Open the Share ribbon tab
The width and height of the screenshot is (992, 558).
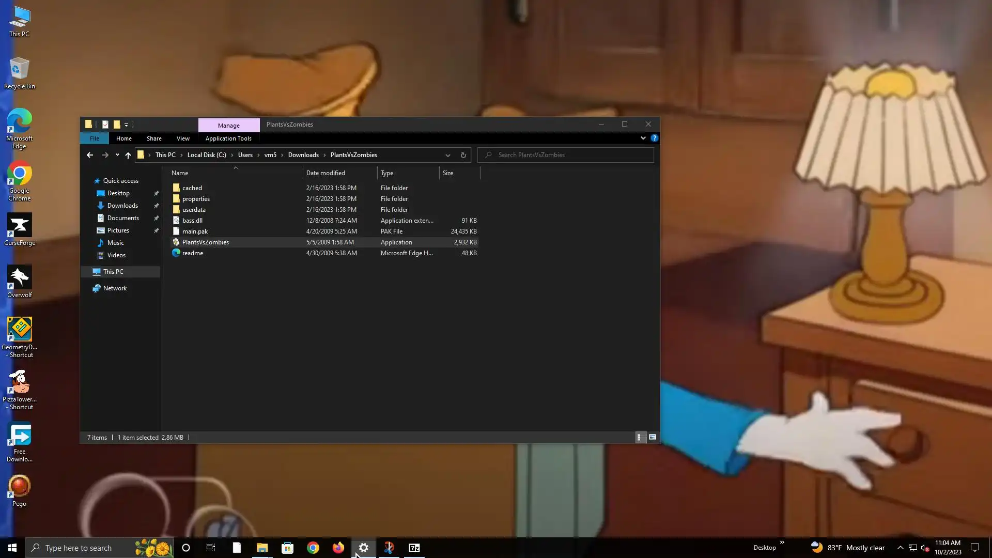pyautogui.click(x=154, y=138)
